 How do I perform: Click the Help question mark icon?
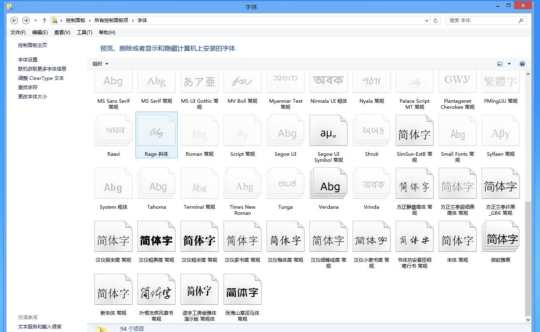[x=522, y=63]
